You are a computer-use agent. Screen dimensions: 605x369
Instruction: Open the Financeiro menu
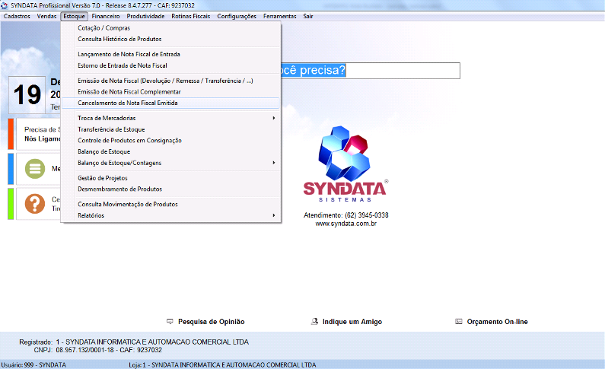tap(106, 16)
